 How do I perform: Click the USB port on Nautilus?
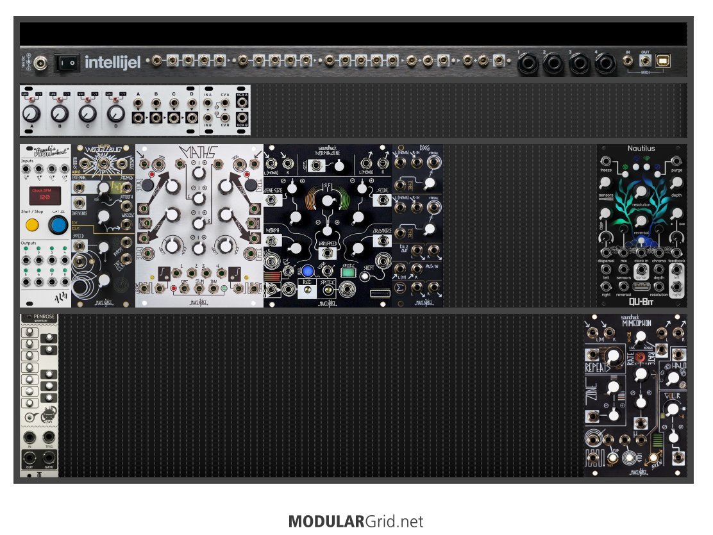[641, 286]
